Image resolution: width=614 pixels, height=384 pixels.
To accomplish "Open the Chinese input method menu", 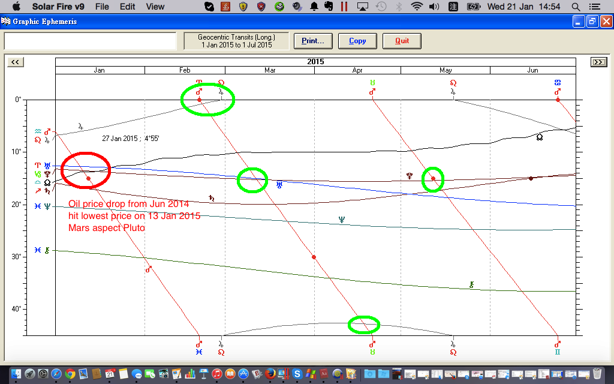I will coord(453,6).
